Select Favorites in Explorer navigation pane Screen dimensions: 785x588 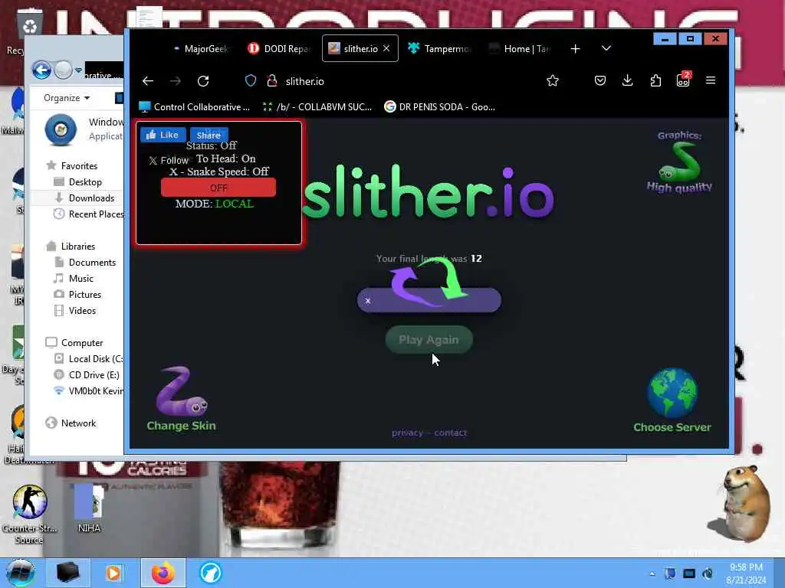pos(71,166)
